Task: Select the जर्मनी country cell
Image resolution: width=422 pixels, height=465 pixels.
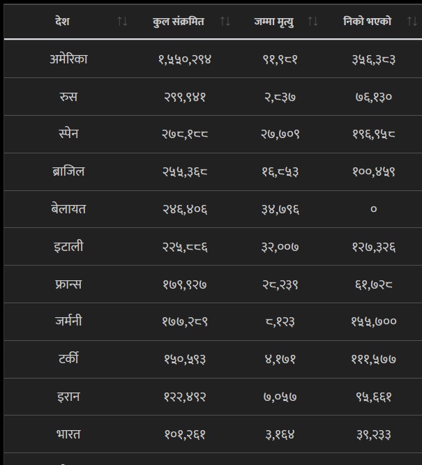Action: coord(68,321)
